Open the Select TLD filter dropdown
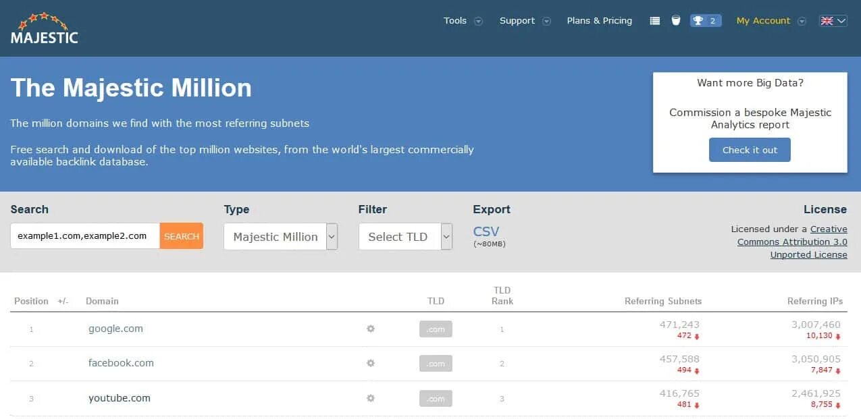 tap(405, 237)
